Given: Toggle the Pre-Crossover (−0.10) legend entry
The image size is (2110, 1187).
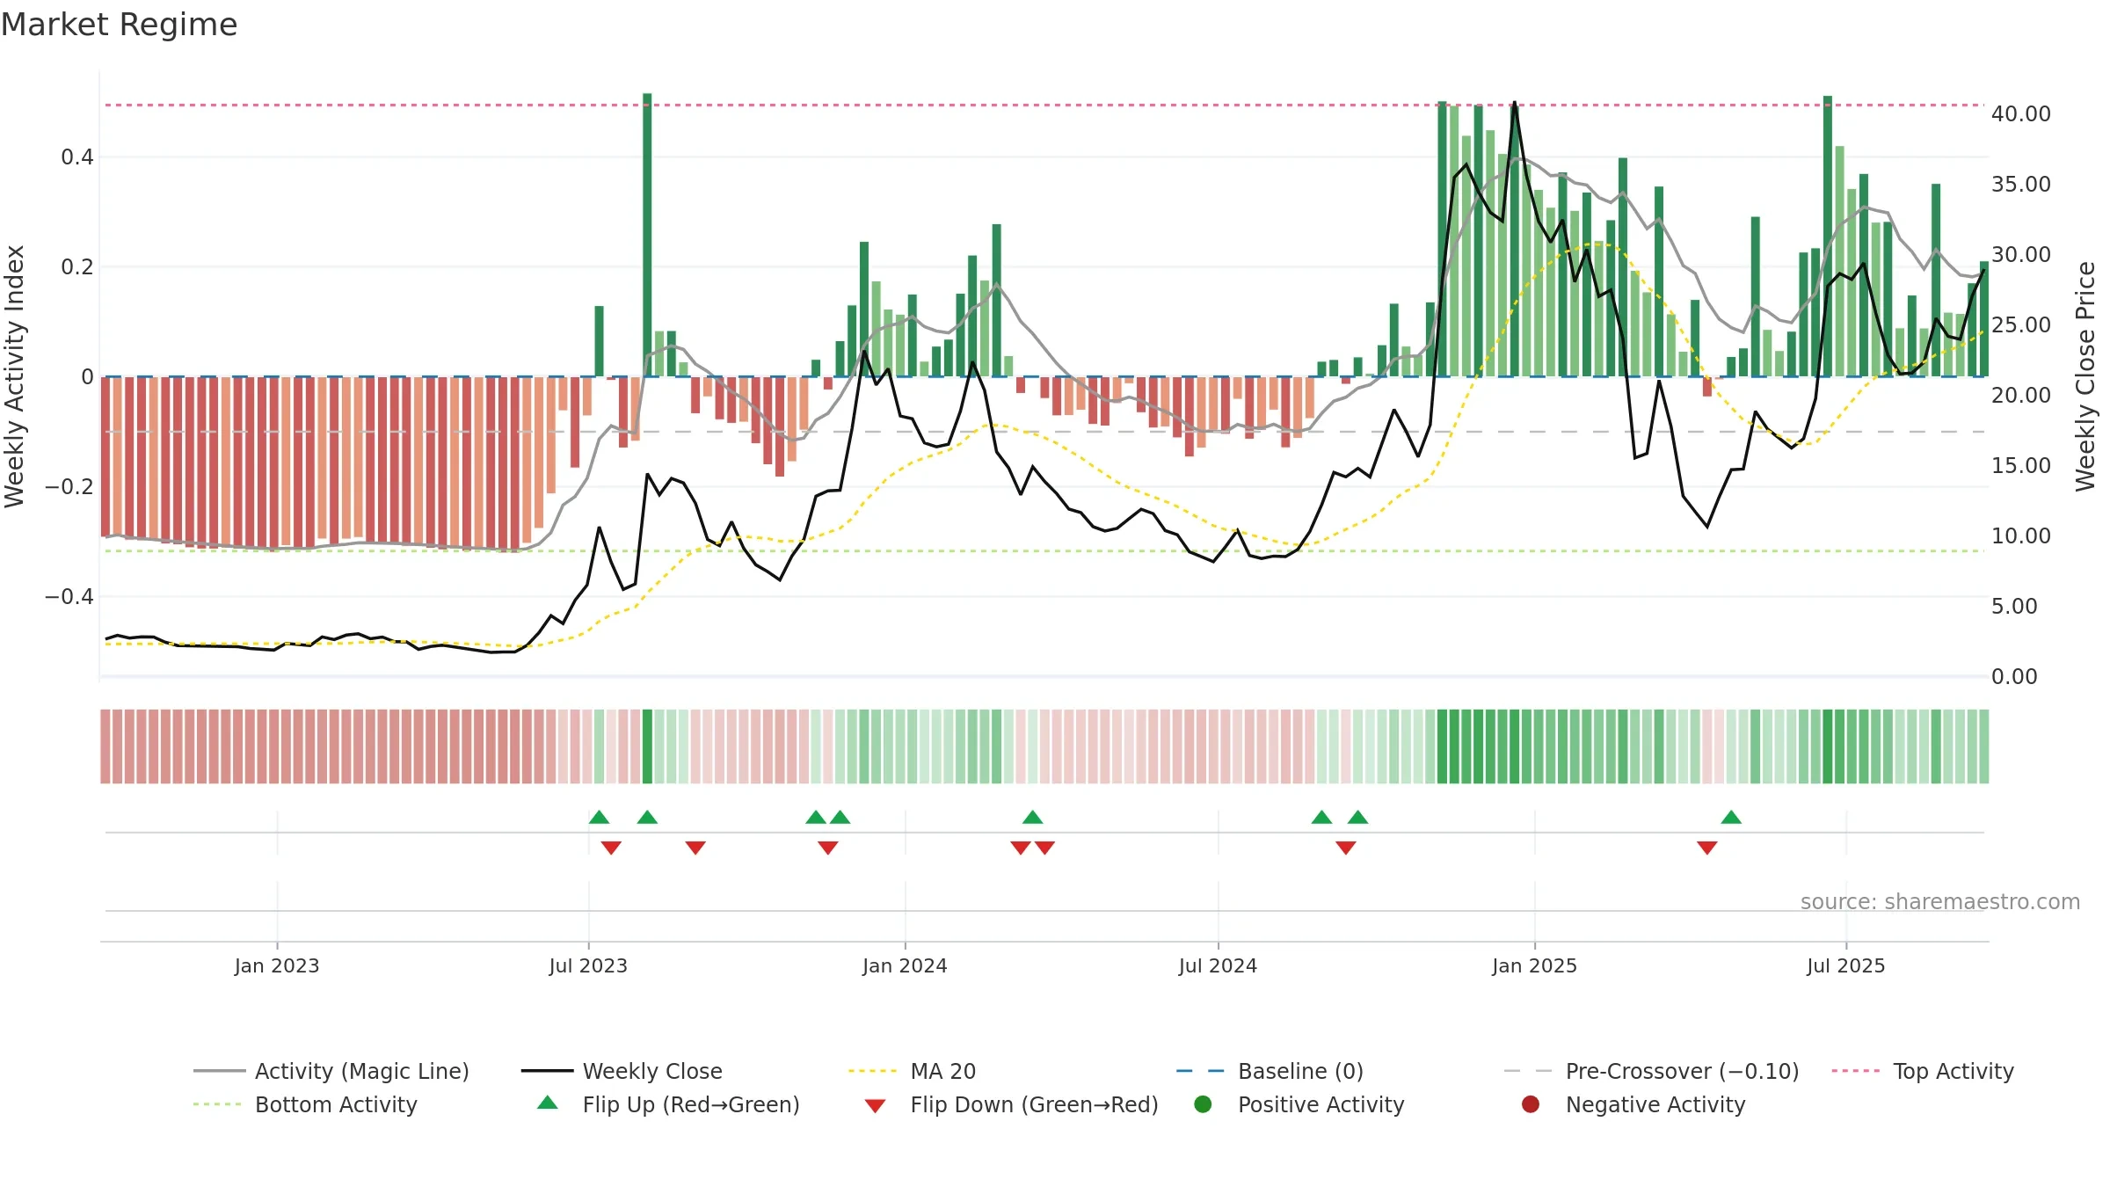Looking at the screenshot, I should point(1651,1071).
